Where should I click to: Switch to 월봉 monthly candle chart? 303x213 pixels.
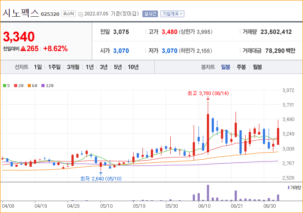click(257, 67)
